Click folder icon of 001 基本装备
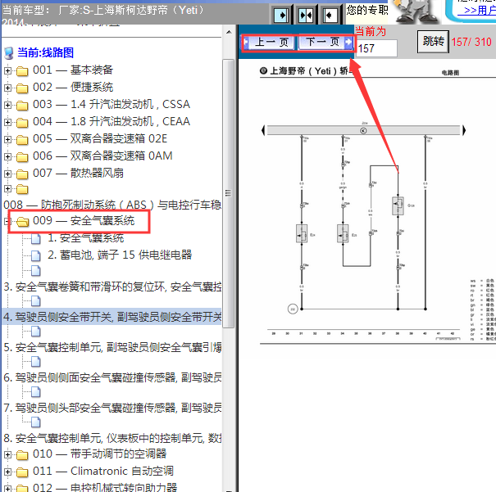 [22, 71]
